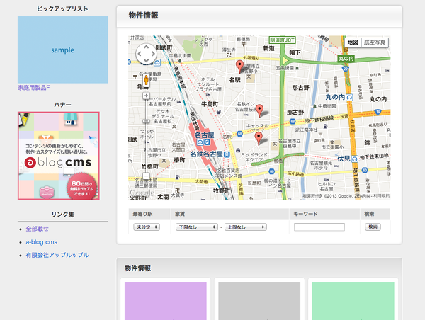The height and width of the screenshot is (320, 425).
Task: Click the Street View pegman icon
Action: tap(146, 80)
